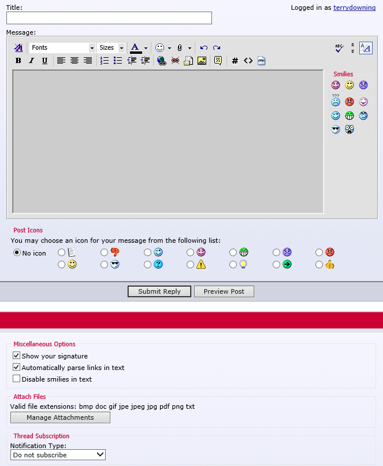Click into the Title input field

click(x=109, y=18)
